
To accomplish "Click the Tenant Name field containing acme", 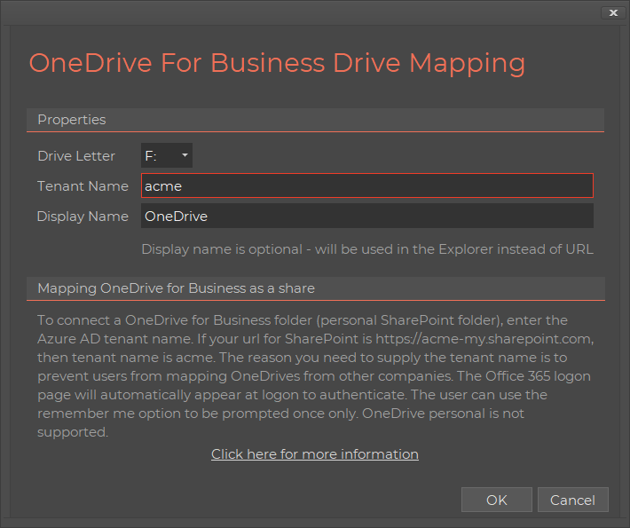I will coord(366,185).
